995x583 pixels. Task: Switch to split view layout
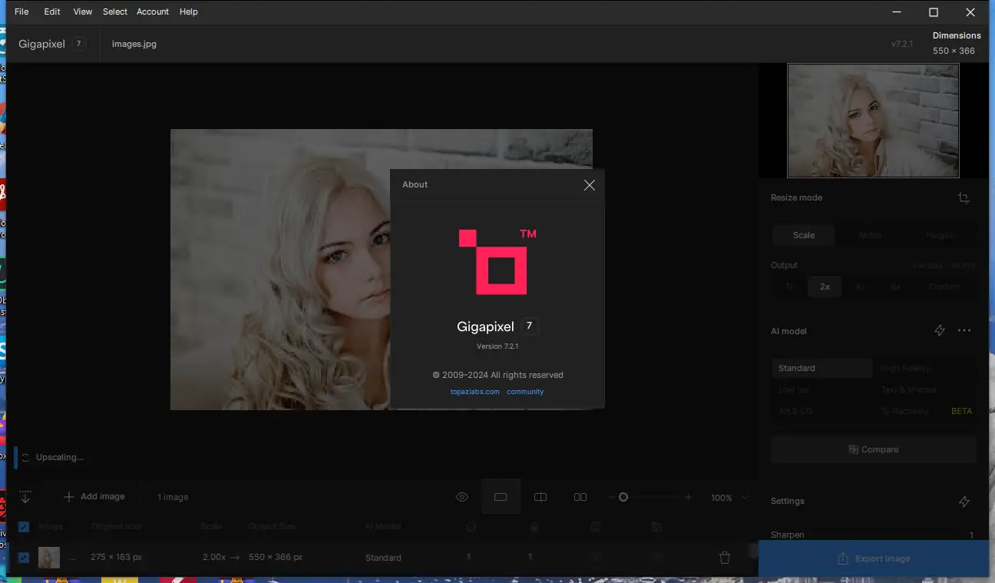point(540,497)
